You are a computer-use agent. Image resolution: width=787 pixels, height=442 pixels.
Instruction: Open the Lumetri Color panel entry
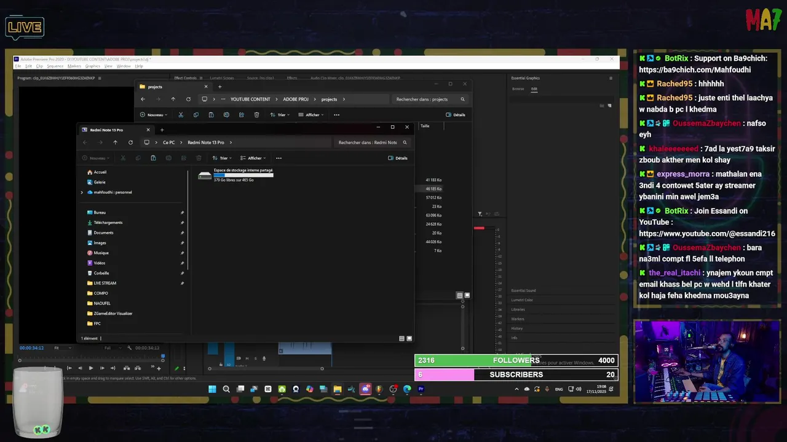[x=522, y=300]
